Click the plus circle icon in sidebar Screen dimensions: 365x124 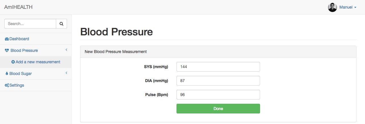pos(13,62)
